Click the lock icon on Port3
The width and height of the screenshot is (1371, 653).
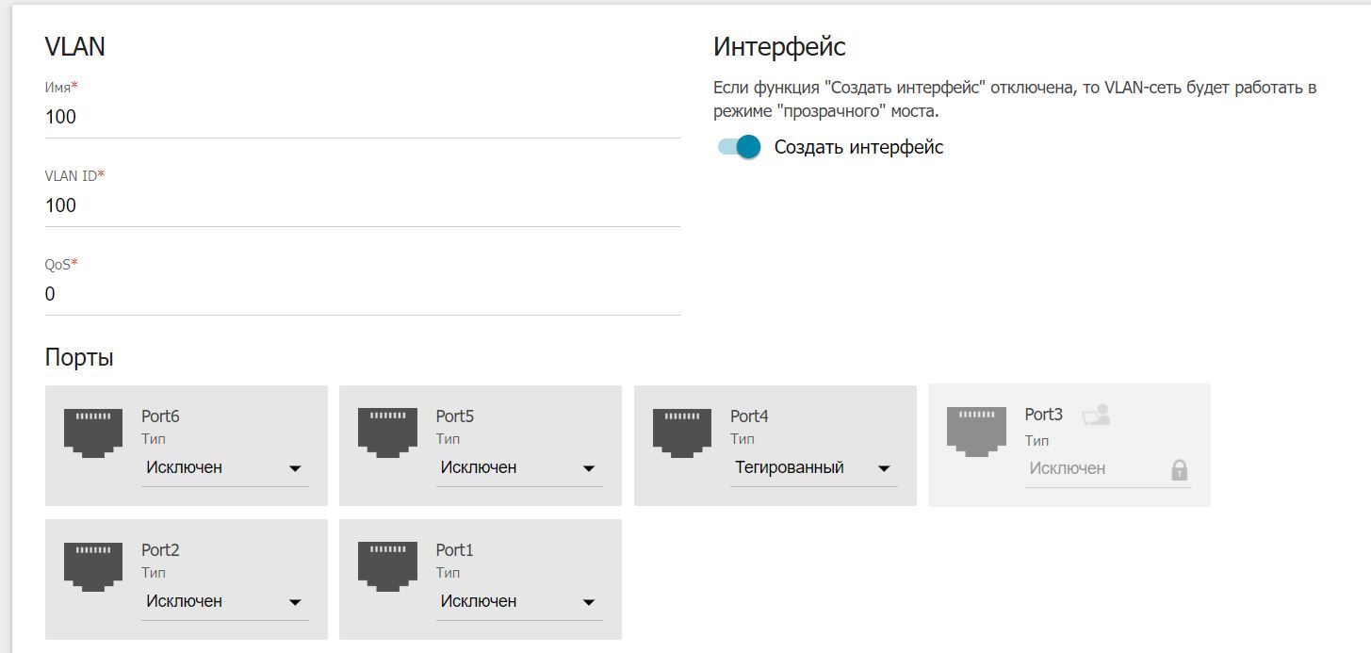point(1179,469)
